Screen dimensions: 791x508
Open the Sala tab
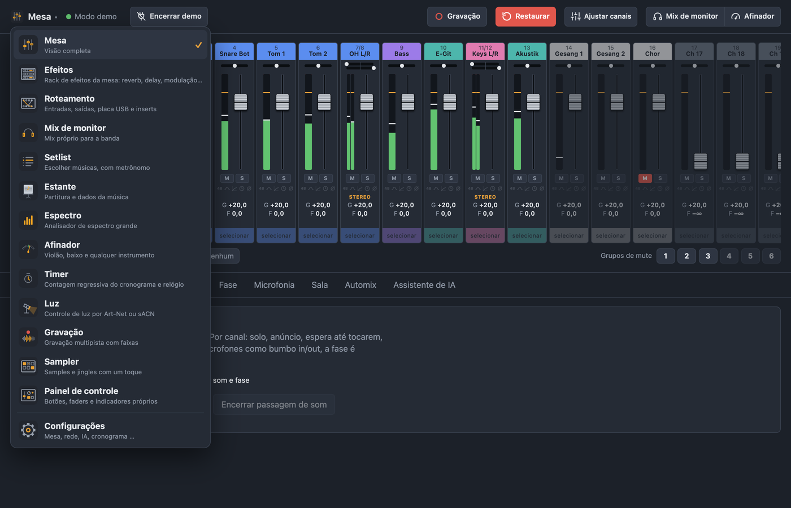tap(320, 285)
